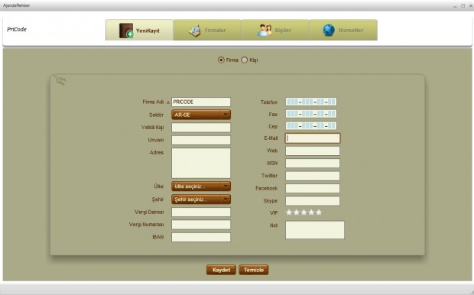Image resolution: width=474 pixels, height=295 pixels.
Task: Expand the Ülke seçiniz dropdown
Action: coord(201,186)
